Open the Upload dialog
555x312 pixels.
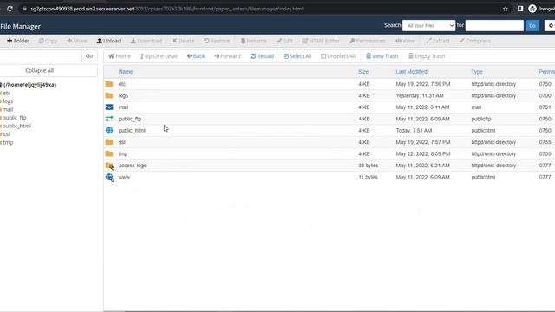click(x=109, y=41)
